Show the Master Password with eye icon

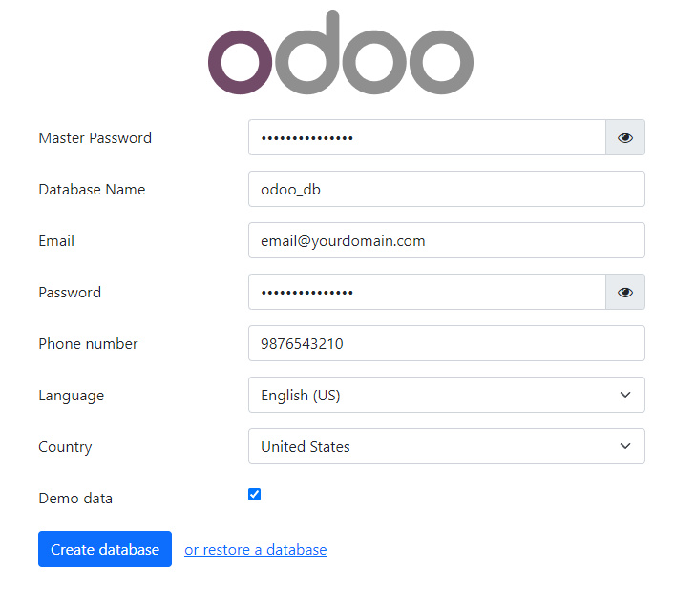(625, 137)
